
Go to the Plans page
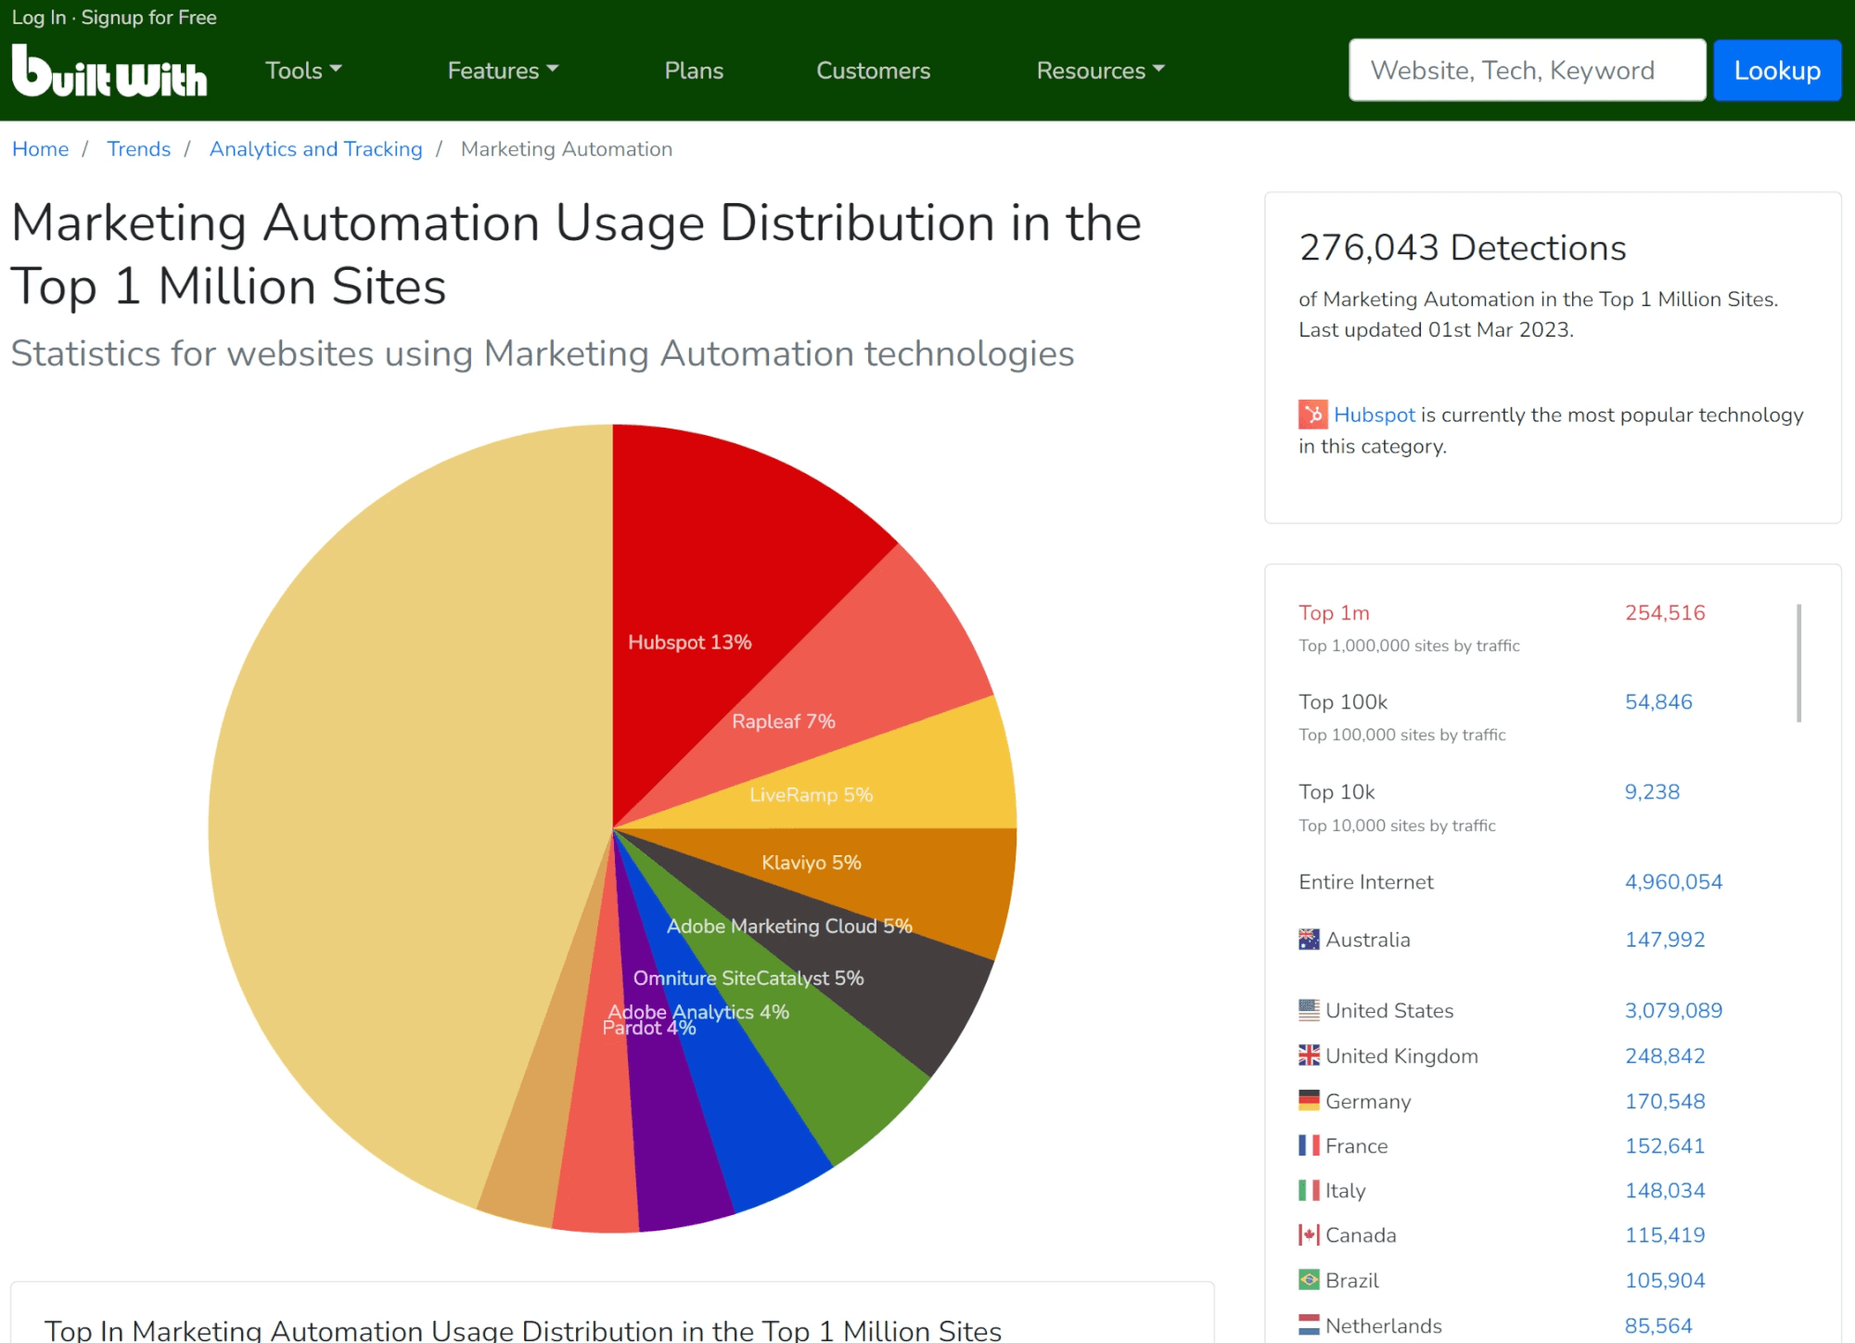click(694, 70)
